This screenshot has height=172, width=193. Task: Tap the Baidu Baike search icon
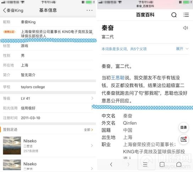174,15
